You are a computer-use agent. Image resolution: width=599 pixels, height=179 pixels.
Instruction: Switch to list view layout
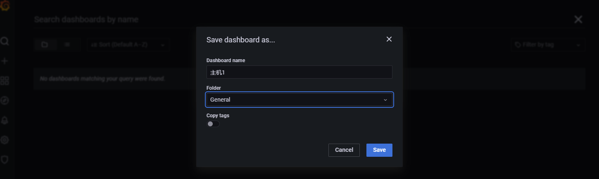(x=67, y=44)
